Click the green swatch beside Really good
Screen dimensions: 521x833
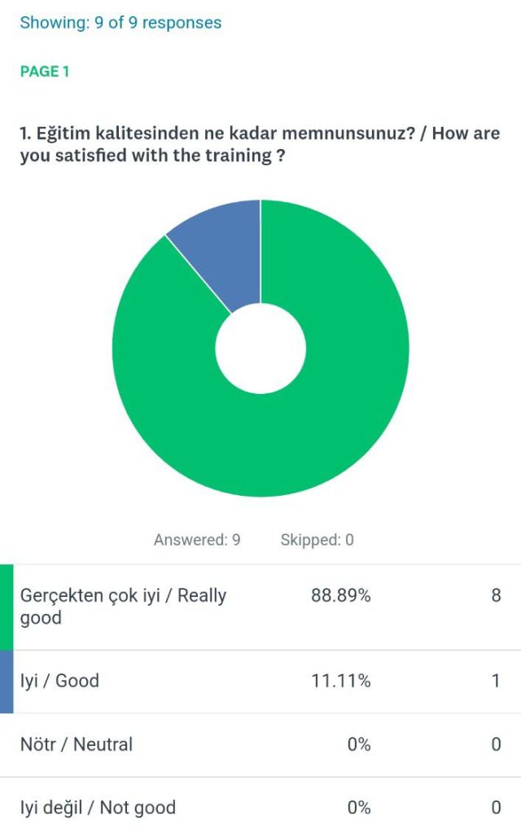click(x=7, y=607)
